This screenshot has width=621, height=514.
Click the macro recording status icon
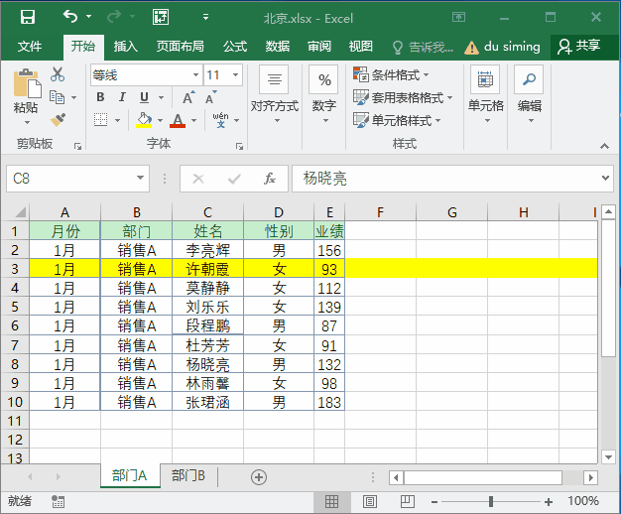tap(58, 502)
